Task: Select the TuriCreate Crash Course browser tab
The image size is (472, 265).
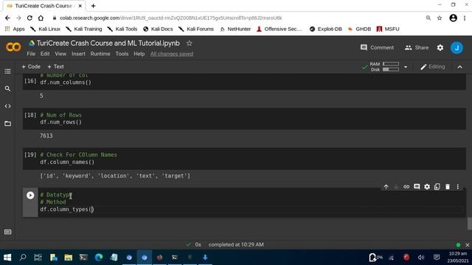Action: (x=44, y=6)
